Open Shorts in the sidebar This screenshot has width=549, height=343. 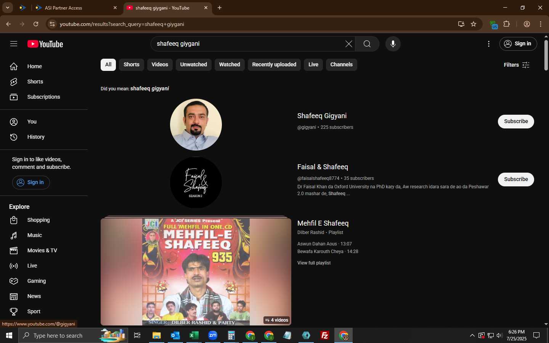coord(44,82)
